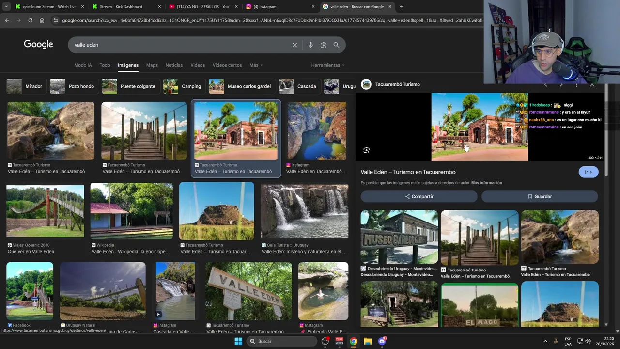The image size is (620, 349).
Task: Filter by Camping chip
Action: [184, 86]
